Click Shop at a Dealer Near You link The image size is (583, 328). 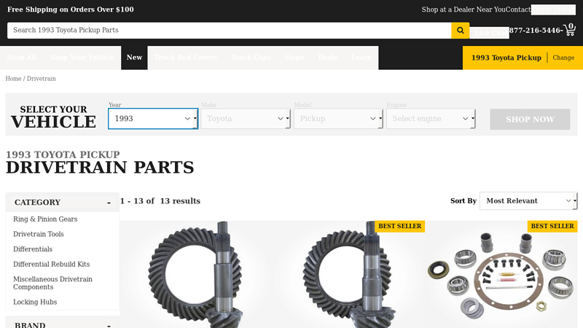[463, 9]
